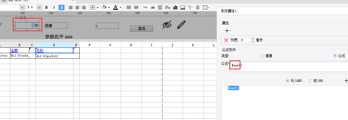This screenshot has height=120, width=348.
Task: Apply cell border style
Action: pos(93,7)
